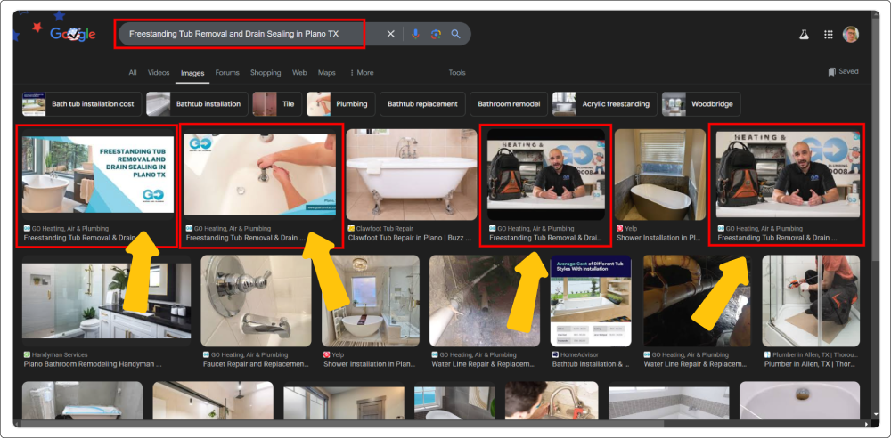Viewport: 891px width, 439px height.
Task: Open Bathtub Installation HomeAdvisor link
Action: 591,364
